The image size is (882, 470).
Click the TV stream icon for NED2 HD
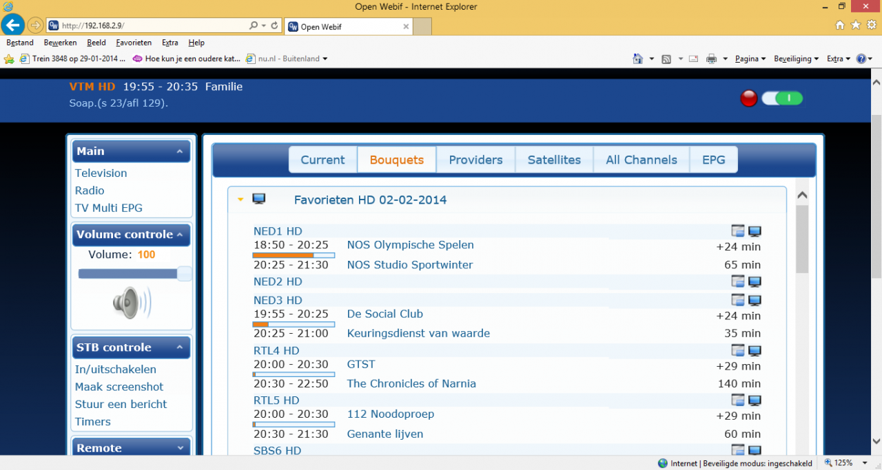click(755, 281)
